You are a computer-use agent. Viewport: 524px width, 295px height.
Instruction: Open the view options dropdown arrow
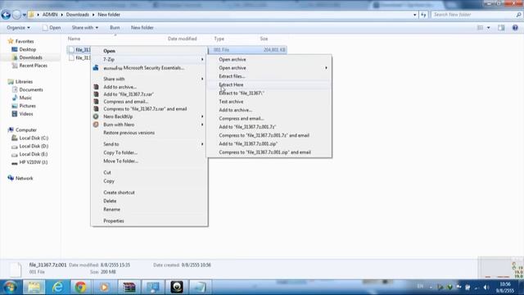[x=488, y=28]
